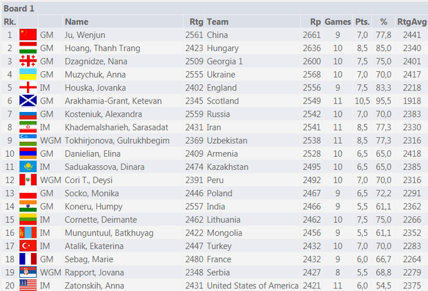This screenshot has width=428, height=291.
Task: Click the China flag icon
Action: click(x=28, y=35)
